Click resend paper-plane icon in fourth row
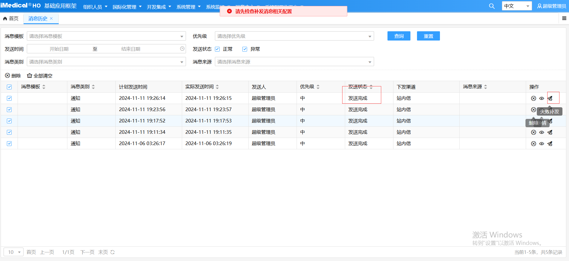The width and height of the screenshot is (569, 261). point(550,132)
